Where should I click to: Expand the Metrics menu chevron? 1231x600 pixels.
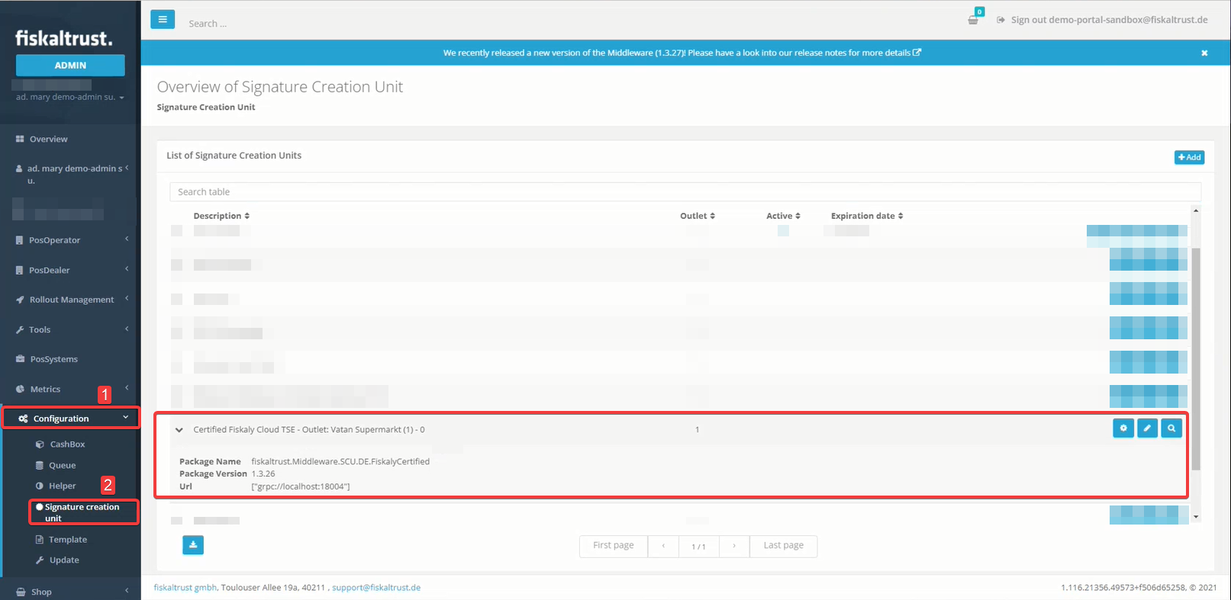pyautogui.click(x=127, y=388)
